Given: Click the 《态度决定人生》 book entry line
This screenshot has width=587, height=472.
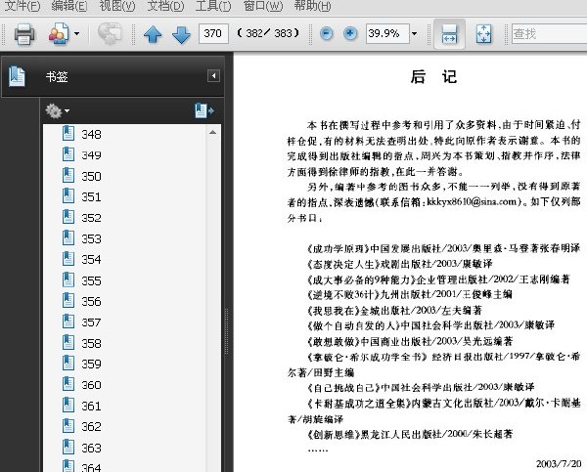Looking at the screenshot, I should [x=399, y=264].
